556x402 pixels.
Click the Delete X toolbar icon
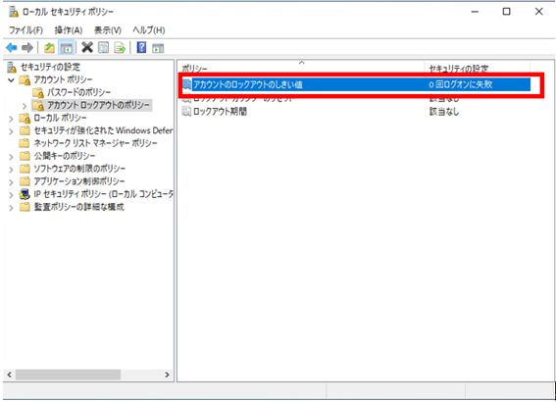point(87,47)
